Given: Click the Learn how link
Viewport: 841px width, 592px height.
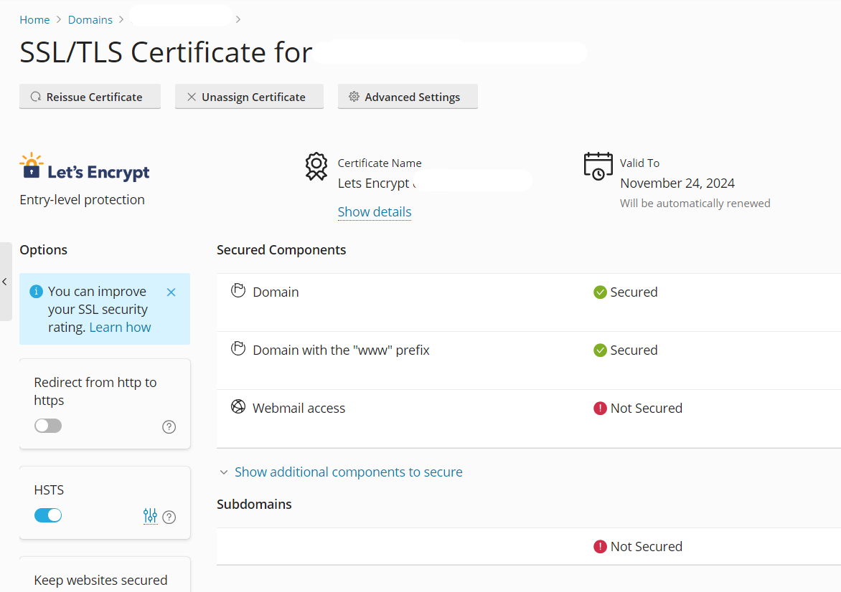Looking at the screenshot, I should click(x=120, y=326).
